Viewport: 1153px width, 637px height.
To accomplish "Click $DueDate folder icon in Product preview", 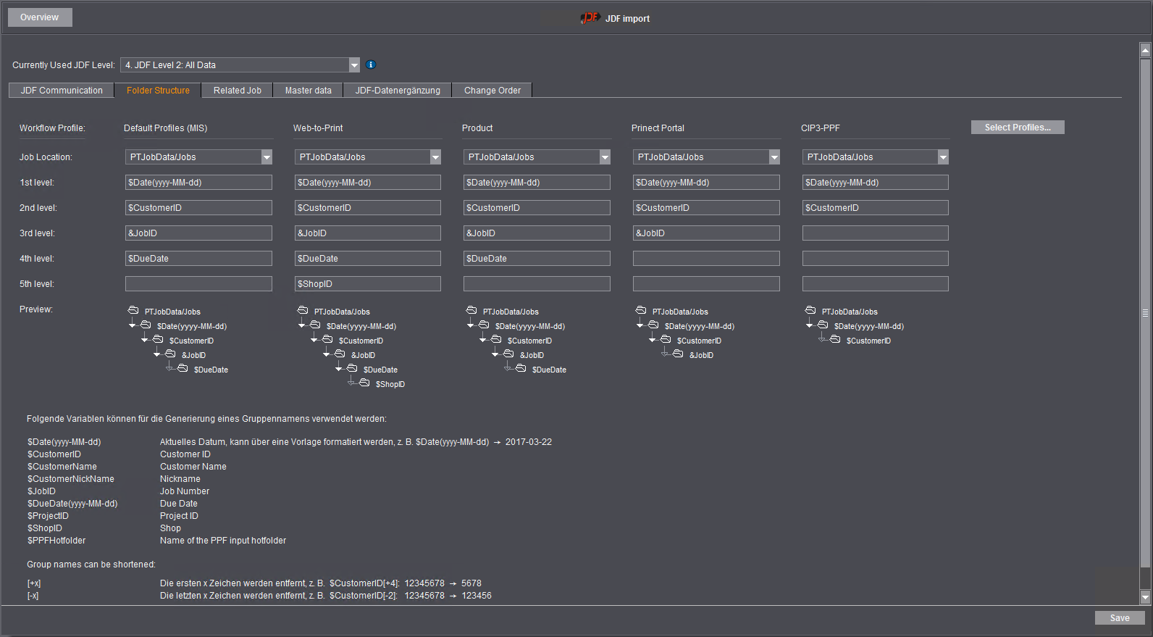I will tap(521, 368).
